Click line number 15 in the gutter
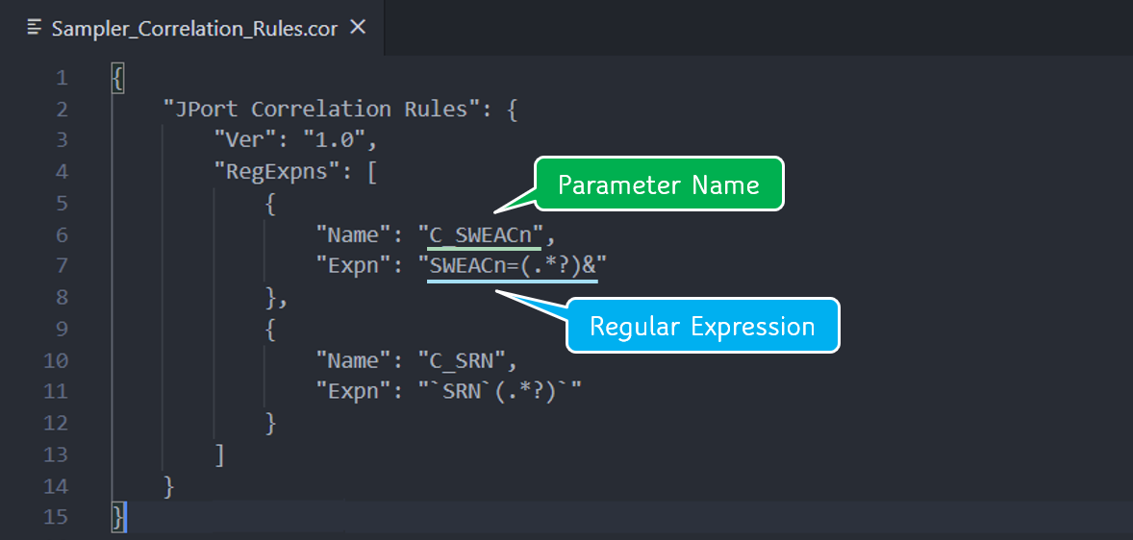 [57, 517]
